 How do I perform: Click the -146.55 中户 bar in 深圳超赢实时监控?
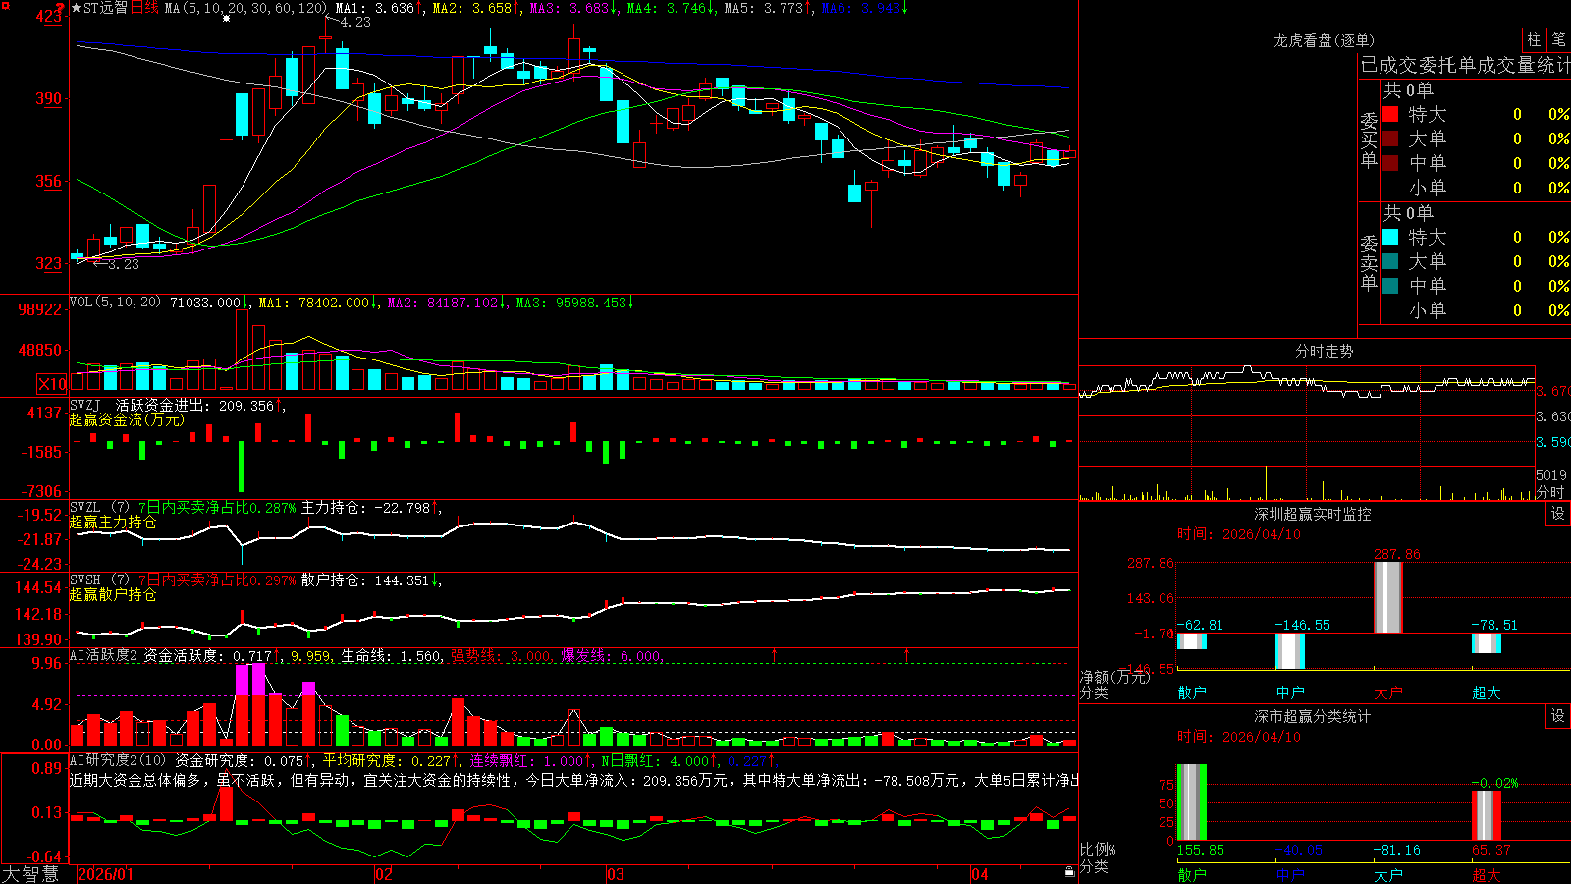click(x=1290, y=651)
